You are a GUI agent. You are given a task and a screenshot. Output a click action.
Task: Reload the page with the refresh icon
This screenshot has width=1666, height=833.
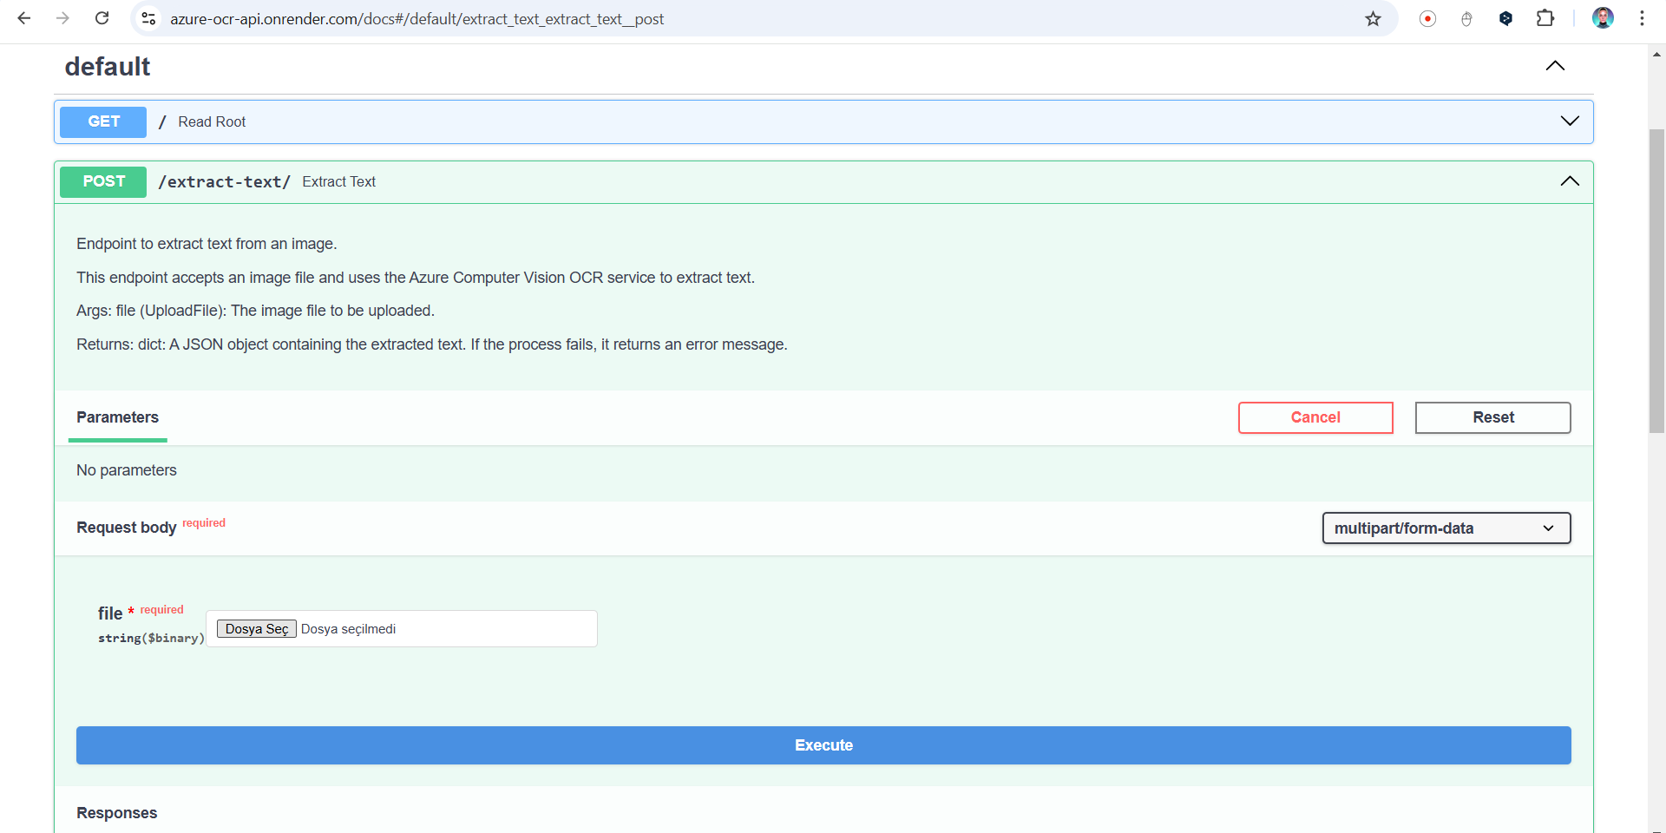[102, 18]
